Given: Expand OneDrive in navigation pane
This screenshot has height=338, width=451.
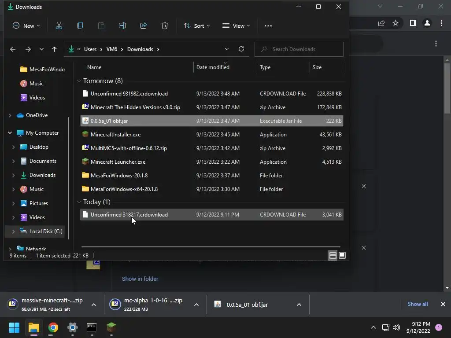Looking at the screenshot, I should tap(10, 116).
